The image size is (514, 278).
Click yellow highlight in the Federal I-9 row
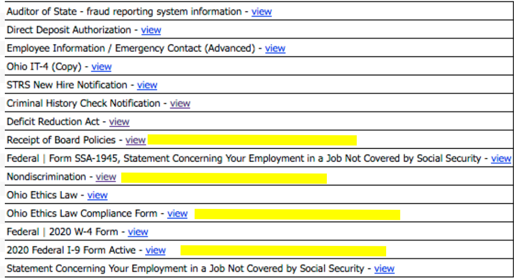tap(283, 251)
